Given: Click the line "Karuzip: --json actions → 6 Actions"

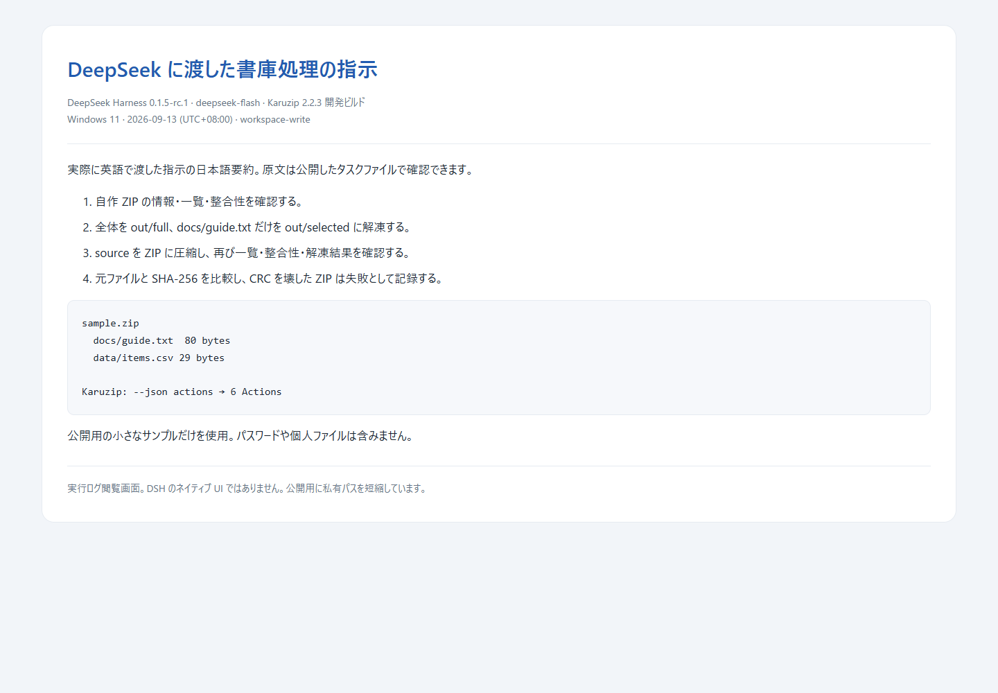Looking at the screenshot, I should 182,392.
